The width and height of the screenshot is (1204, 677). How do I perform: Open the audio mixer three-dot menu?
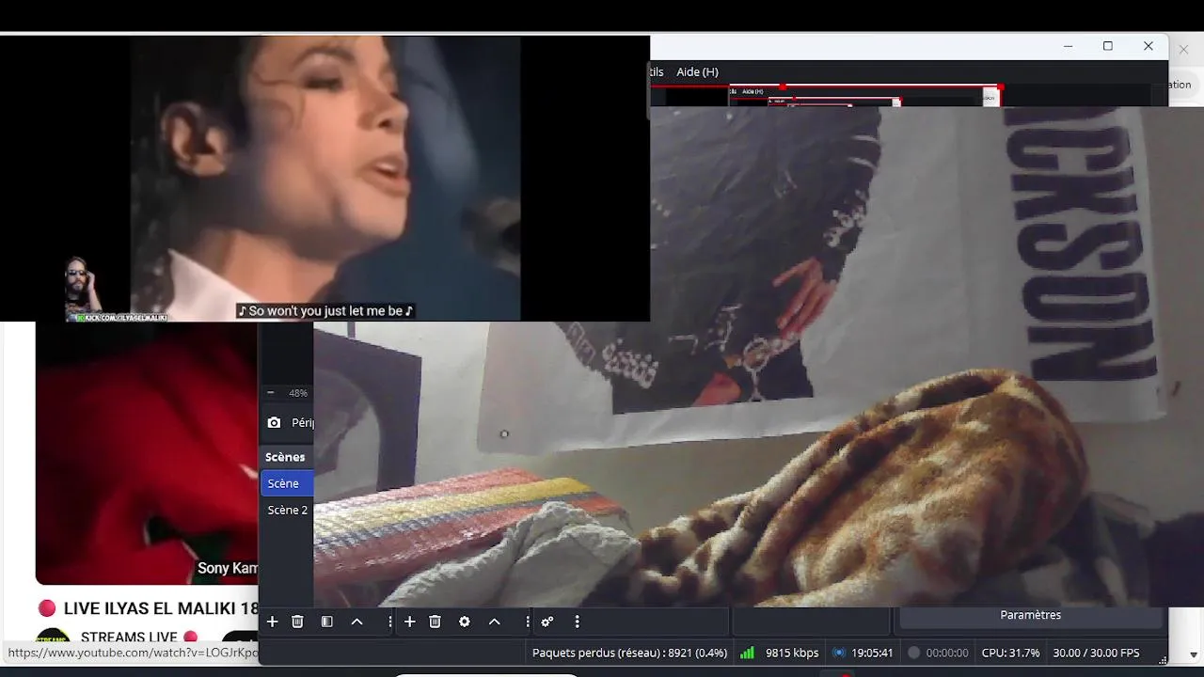(577, 622)
